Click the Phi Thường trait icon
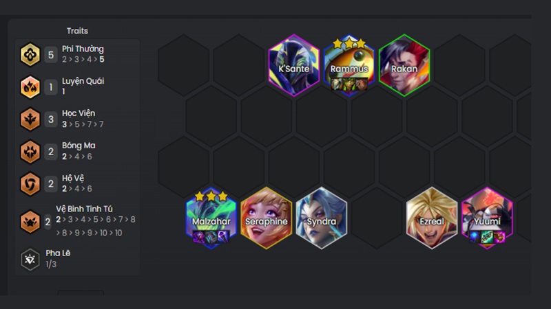This screenshot has height=309, width=551. point(30,54)
